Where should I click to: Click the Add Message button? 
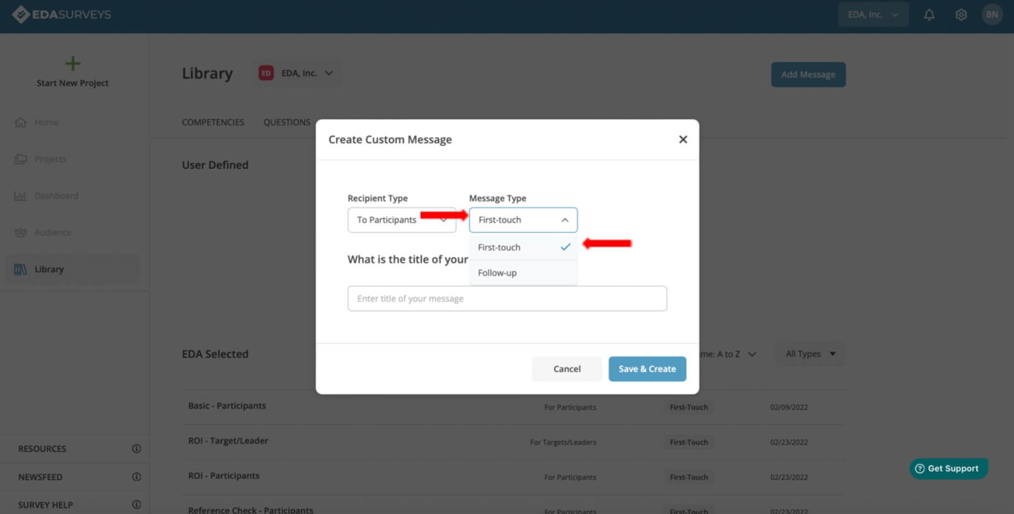tap(808, 74)
